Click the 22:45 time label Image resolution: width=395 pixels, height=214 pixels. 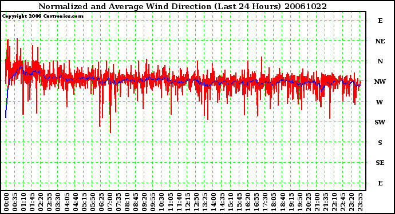[343, 202]
